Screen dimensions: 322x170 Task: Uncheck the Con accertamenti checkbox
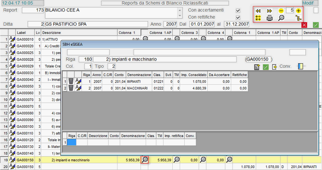(x=238, y=11)
